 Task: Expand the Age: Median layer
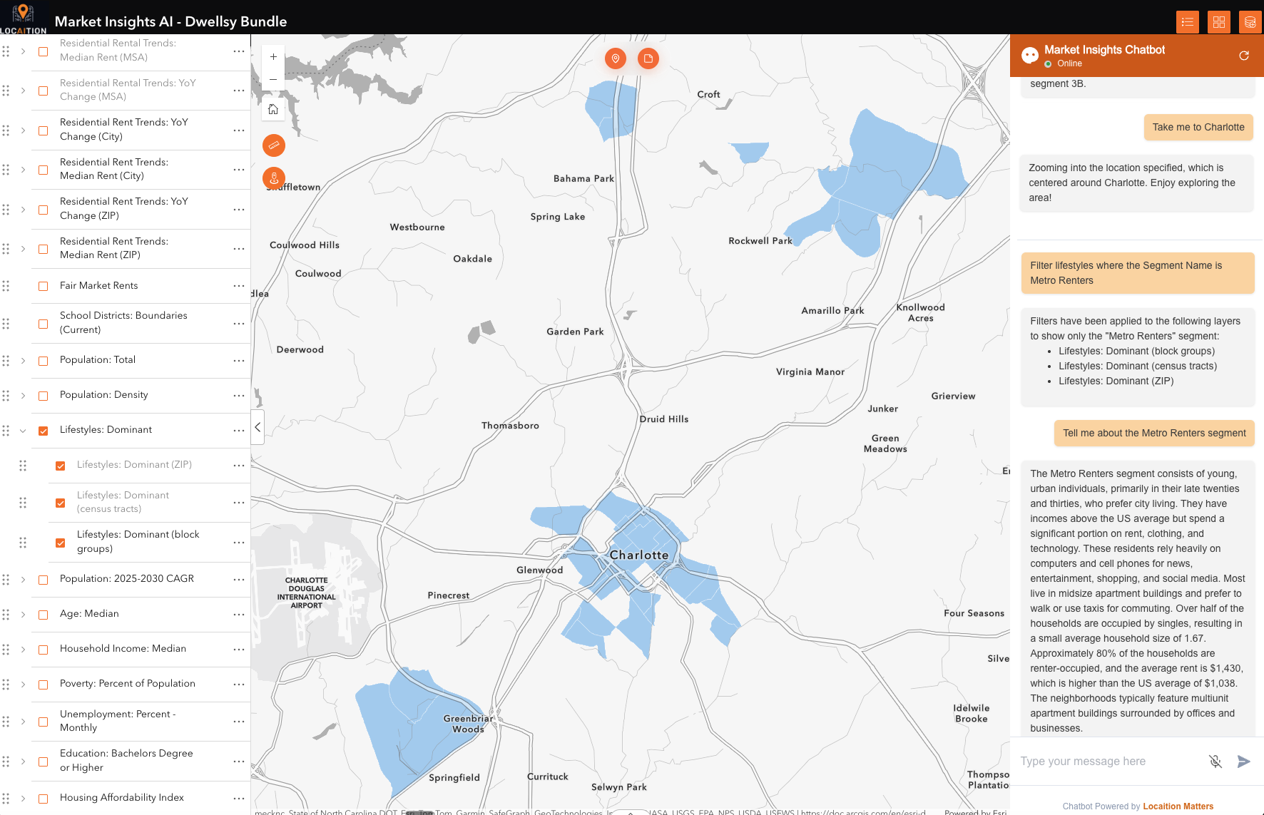coord(23,615)
